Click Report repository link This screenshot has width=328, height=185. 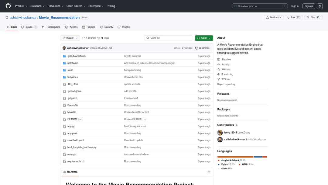tap(226, 84)
